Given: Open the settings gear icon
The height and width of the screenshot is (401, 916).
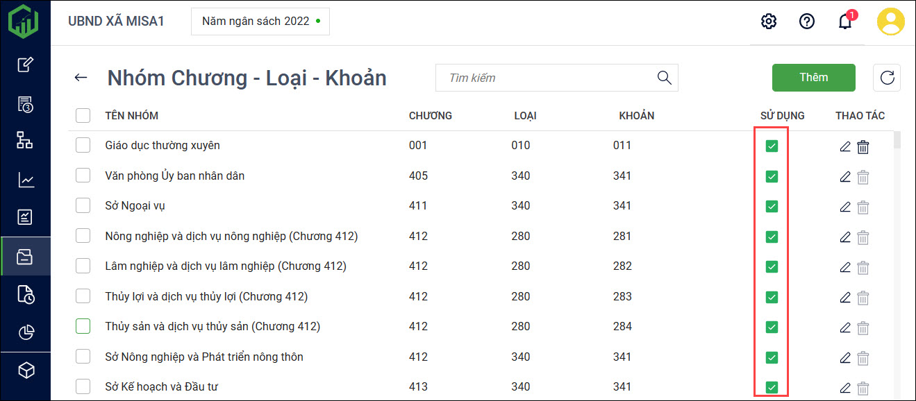Looking at the screenshot, I should (769, 22).
